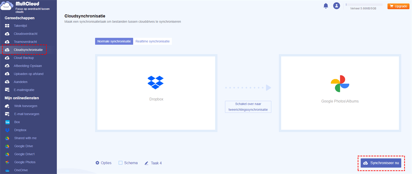Click the orange Upgrade button
Image resolution: width=412 pixels, height=174 pixels.
pos(398,6)
